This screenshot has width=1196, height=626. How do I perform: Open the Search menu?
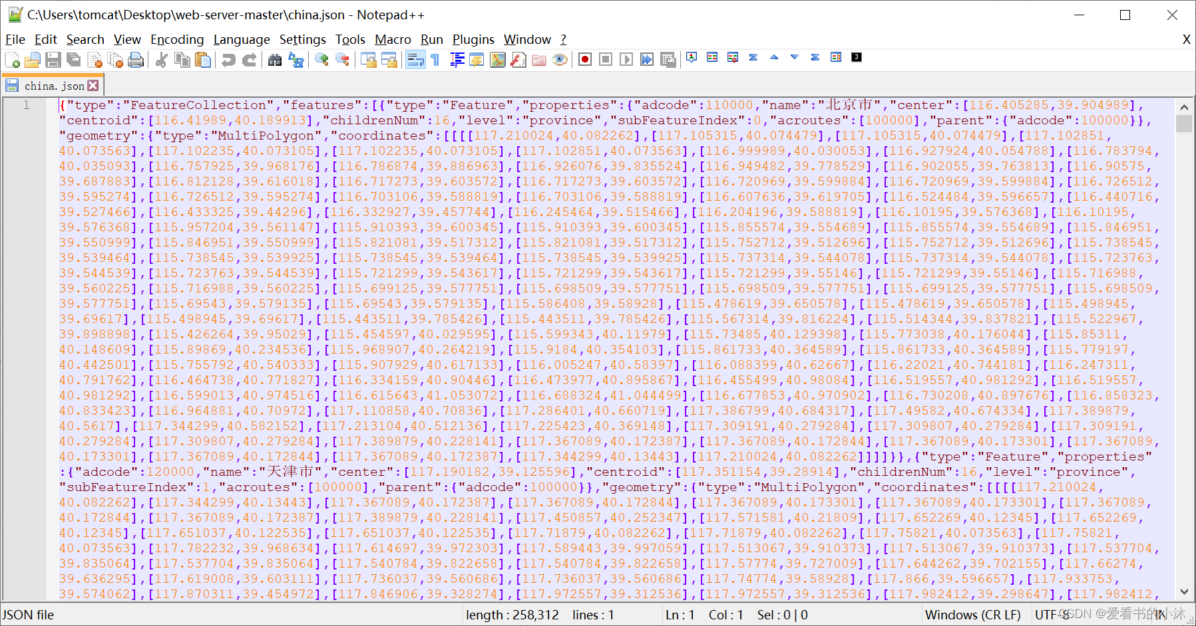click(x=85, y=40)
